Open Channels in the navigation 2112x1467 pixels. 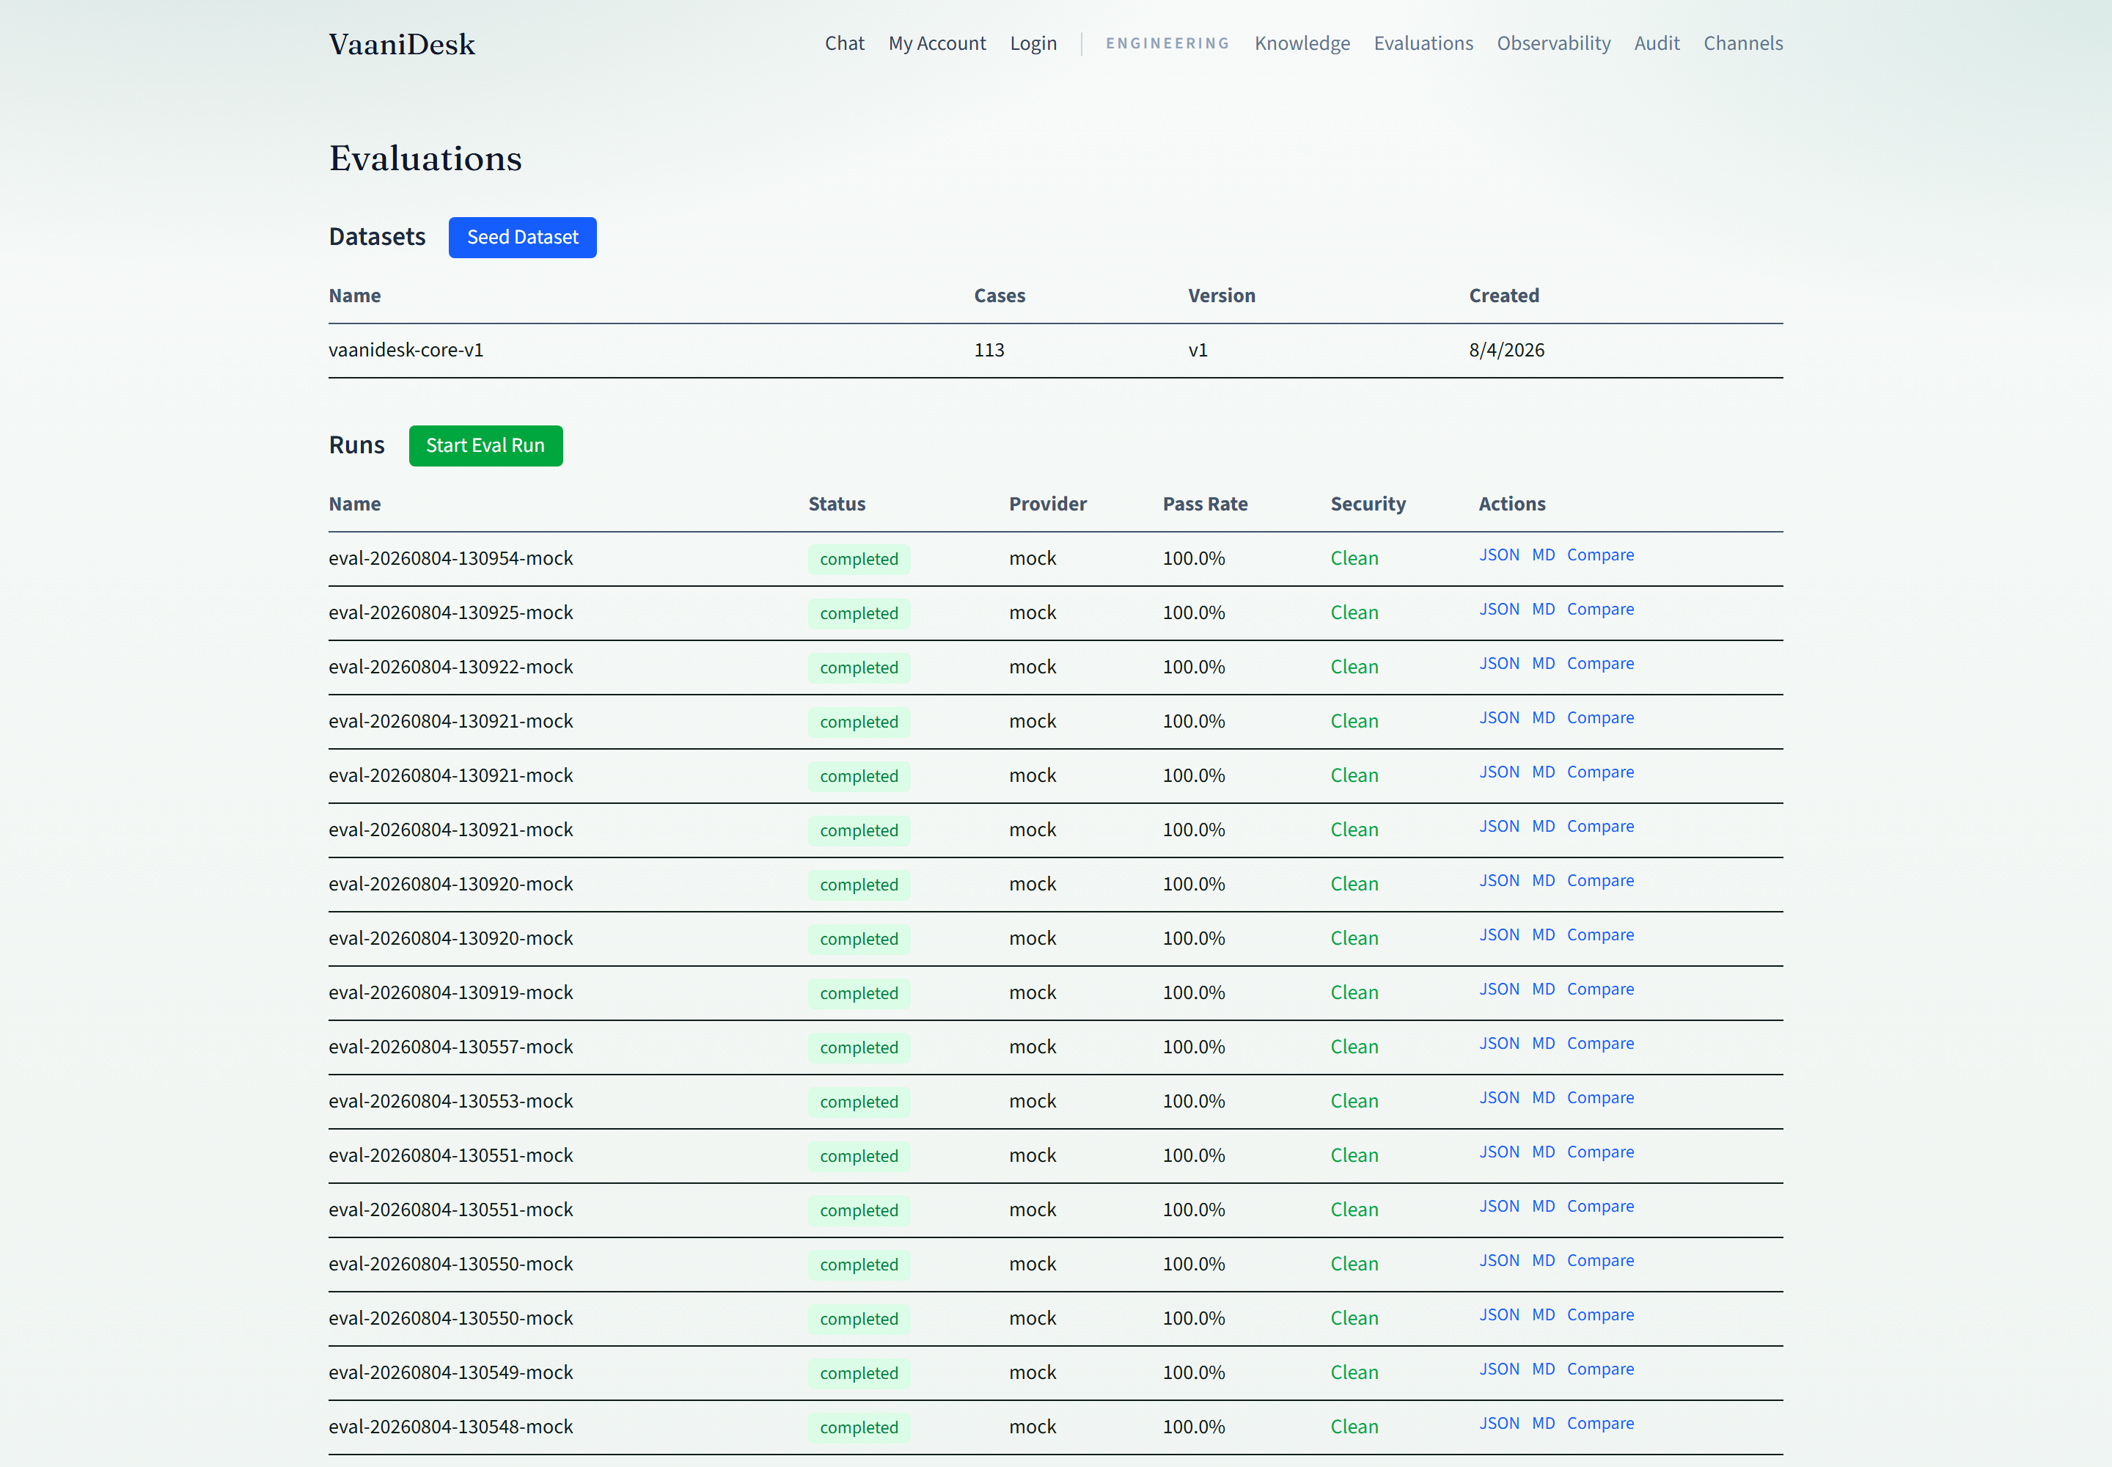1742,43
